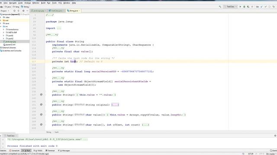Image resolution: width=277 pixels, height=155 pixels.
Task: Expand the META-INF folder
Action: point(3,33)
